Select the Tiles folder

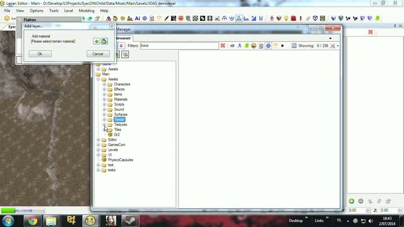pos(117,130)
